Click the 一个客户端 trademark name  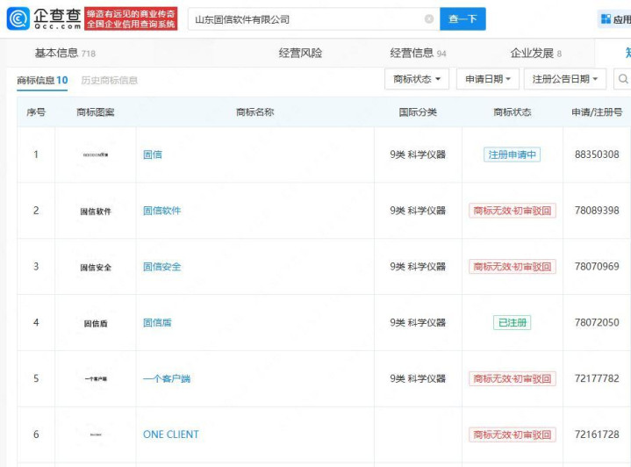pyautogui.click(x=167, y=379)
